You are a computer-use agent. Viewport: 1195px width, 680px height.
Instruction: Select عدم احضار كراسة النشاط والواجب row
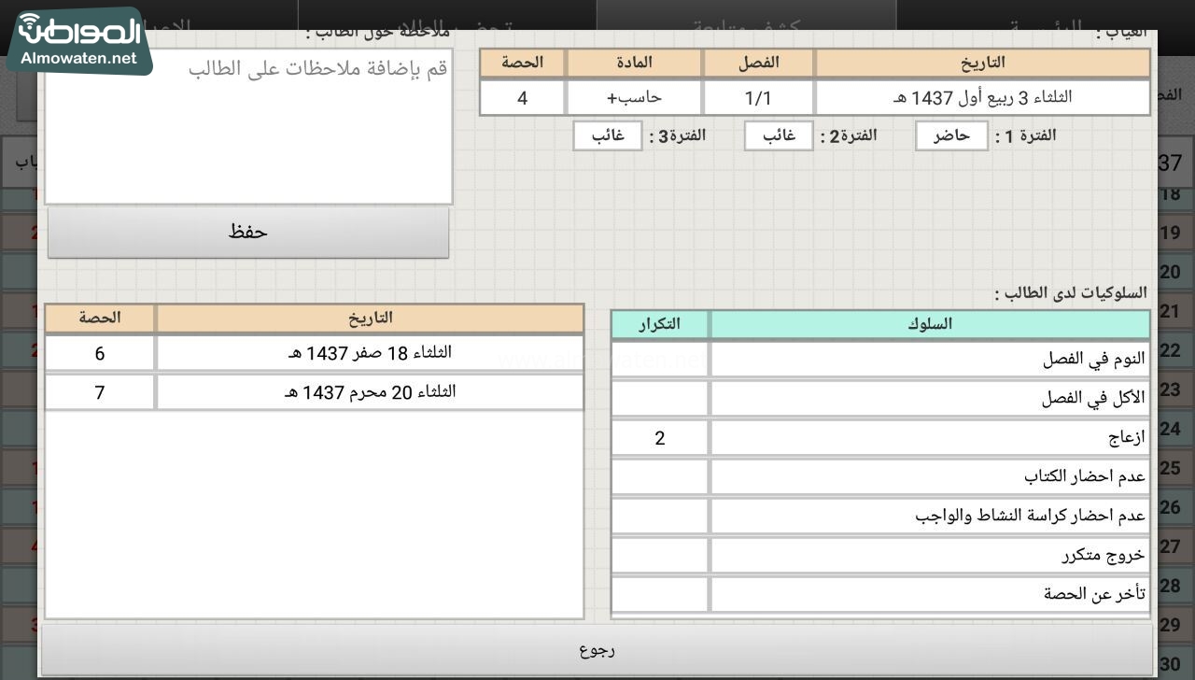(929, 516)
